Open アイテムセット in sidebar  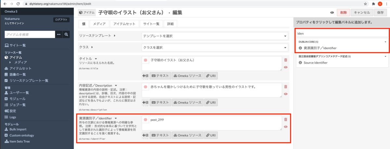[x=18, y=68]
